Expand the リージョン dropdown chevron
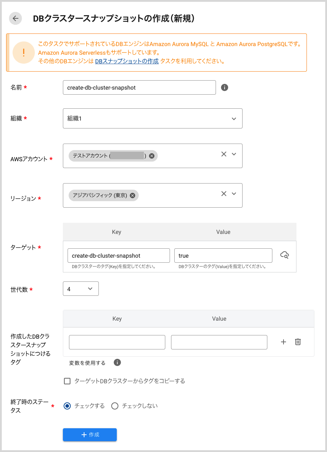327x452 pixels. click(x=234, y=194)
